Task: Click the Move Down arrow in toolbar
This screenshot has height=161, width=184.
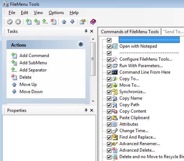Action: [72, 22]
